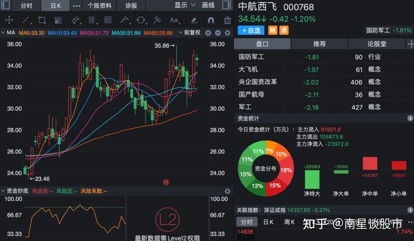Open 国产航母 concept row
Viewport: 414px width, 241px height.
(324, 94)
